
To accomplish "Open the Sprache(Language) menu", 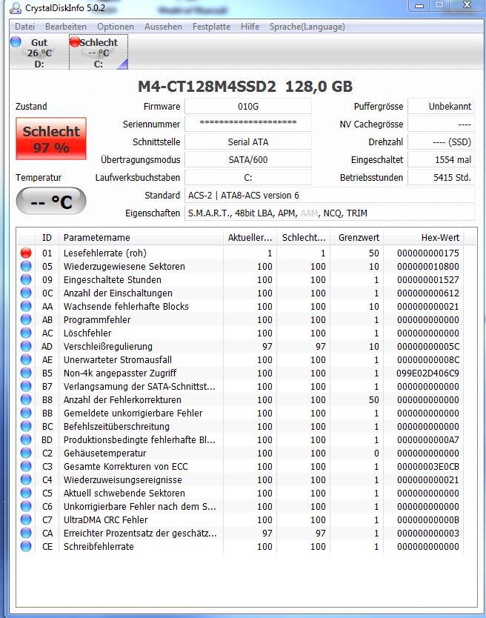I will pos(307,27).
